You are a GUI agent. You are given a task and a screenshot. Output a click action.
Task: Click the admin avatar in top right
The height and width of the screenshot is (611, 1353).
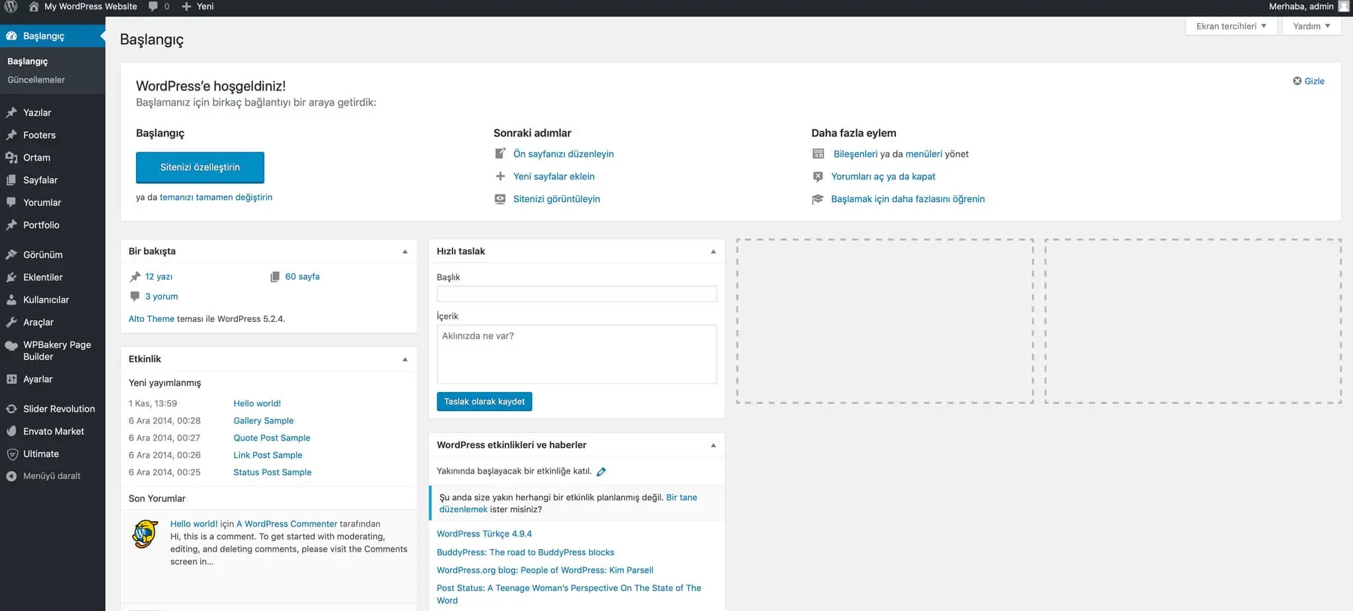coord(1344,7)
